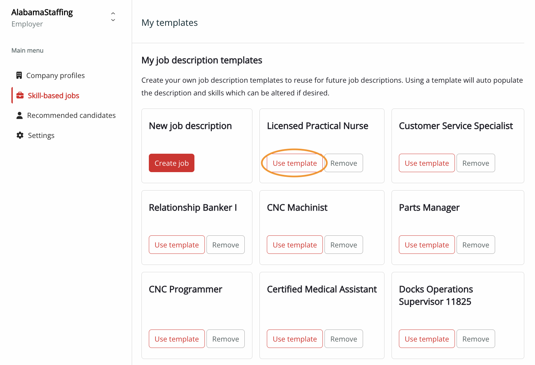The height and width of the screenshot is (365, 535).
Task: Click the CNC Machinist card title
Action: 297,208
